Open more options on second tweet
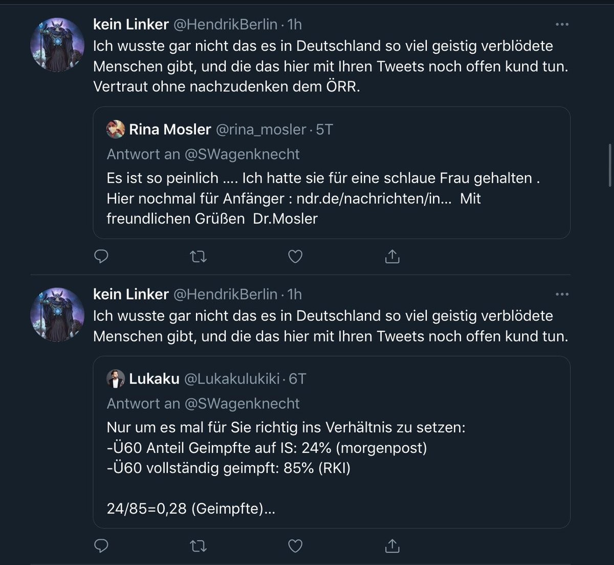The image size is (614, 565). [x=562, y=295]
